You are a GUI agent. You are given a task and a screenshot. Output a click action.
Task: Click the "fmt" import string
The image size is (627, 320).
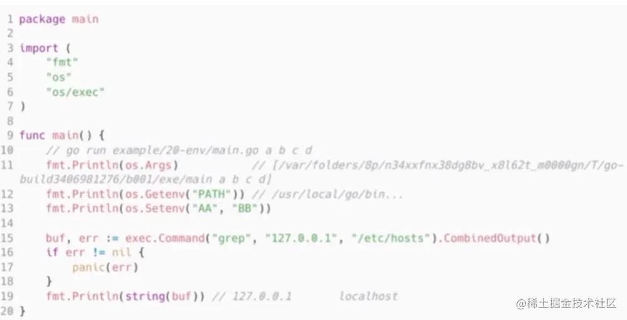point(62,62)
